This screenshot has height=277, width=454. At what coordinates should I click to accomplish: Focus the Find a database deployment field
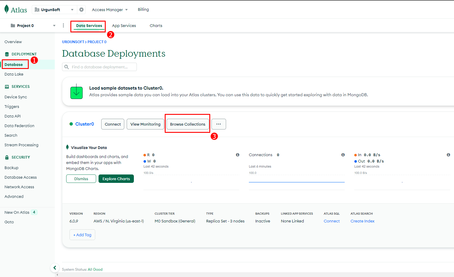click(x=99, y=67)
